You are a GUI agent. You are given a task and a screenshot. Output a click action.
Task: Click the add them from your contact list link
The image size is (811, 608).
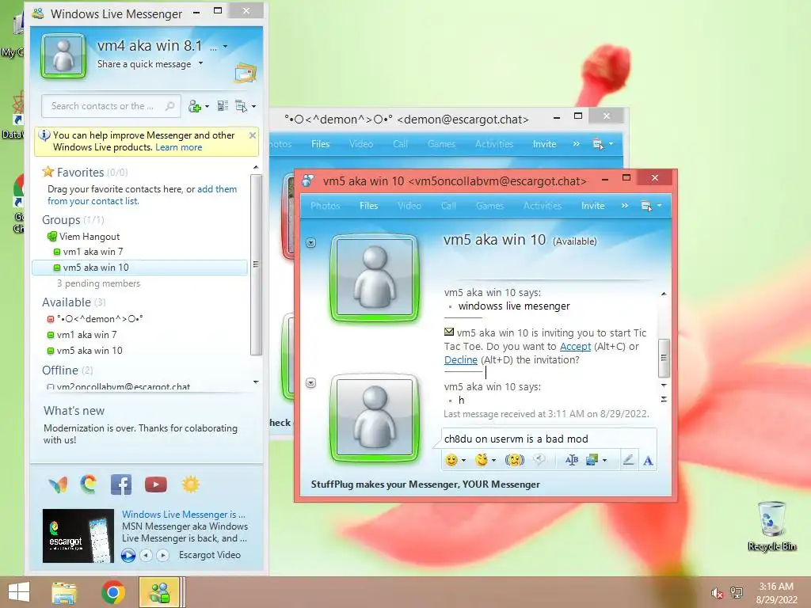(x=143, y=196)
